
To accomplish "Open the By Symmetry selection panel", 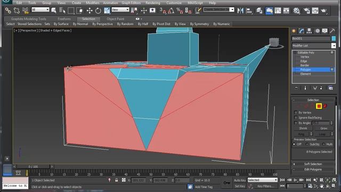I will coord(199,24).
